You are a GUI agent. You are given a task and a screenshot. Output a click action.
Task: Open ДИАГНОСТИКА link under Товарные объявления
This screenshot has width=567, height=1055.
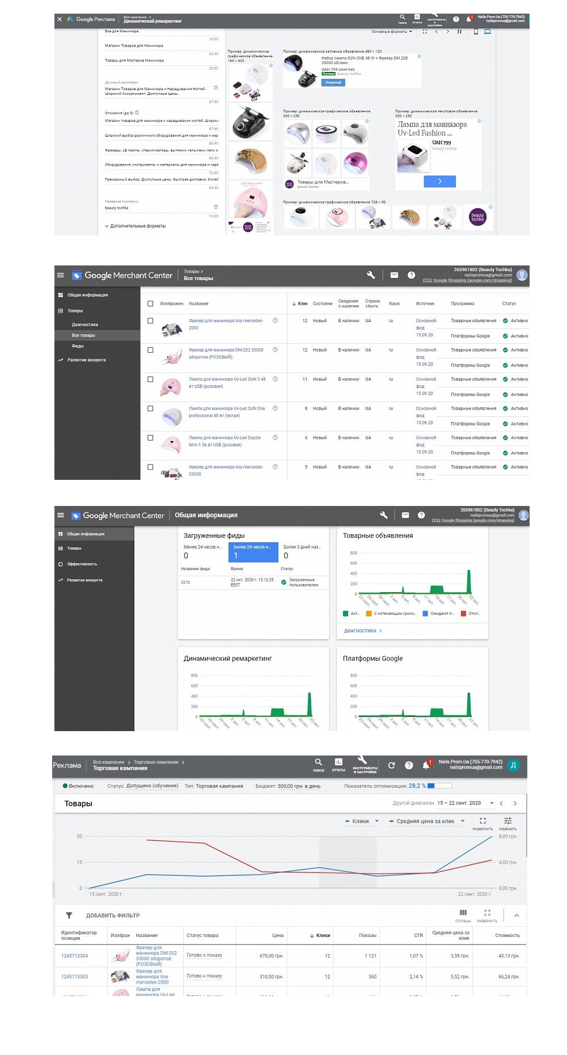pos(363,631)
